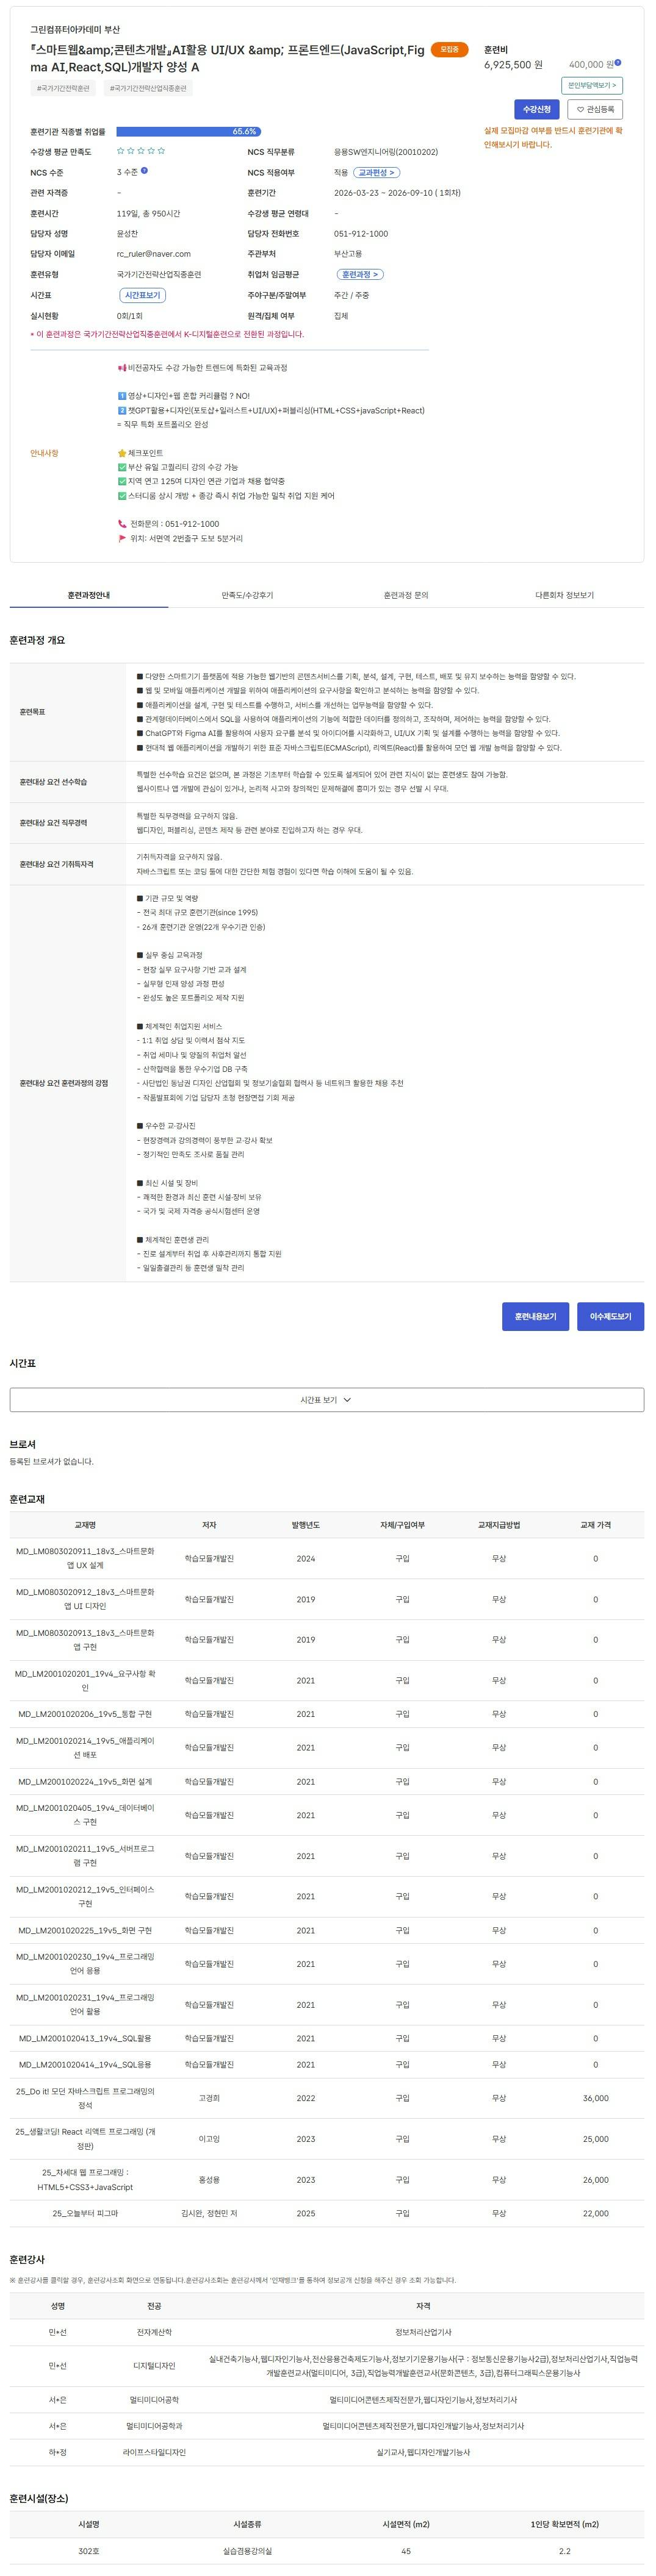Click the 교재명 column header
This screenshot has width=656, height=2576.
85,1525
